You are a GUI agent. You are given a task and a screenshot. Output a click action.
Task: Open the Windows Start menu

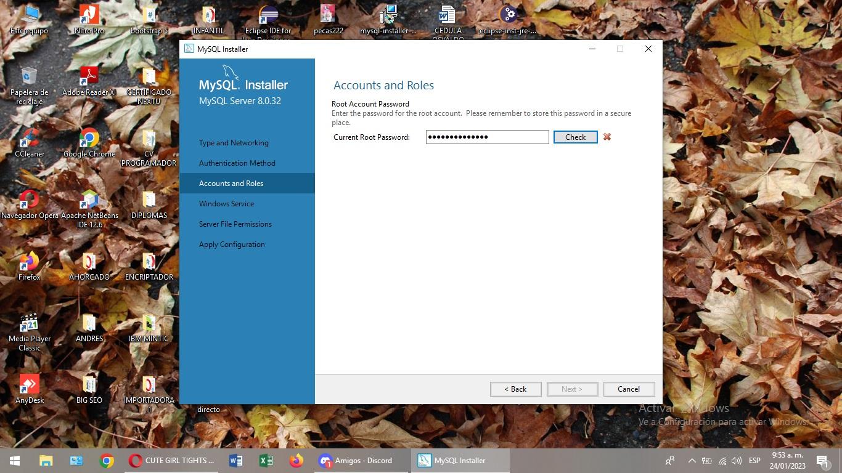pyautogui.click(x=15, y=461)
